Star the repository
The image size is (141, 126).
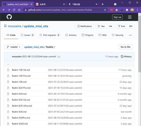click(101, 26)
